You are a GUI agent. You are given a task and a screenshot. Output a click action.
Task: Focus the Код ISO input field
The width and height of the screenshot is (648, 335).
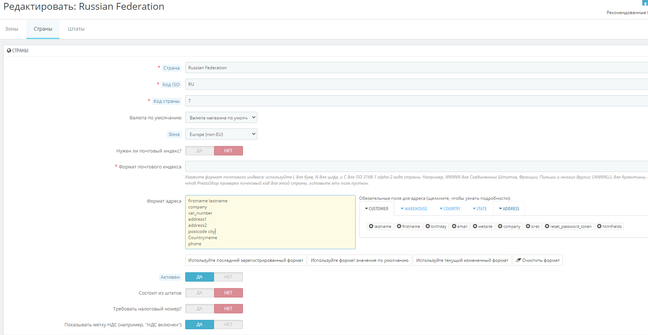[417, 84]
